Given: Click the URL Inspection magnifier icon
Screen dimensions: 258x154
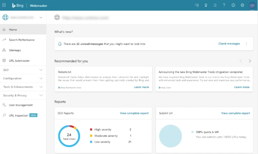Looking at the screenshot, I should [x=4, y=115].
